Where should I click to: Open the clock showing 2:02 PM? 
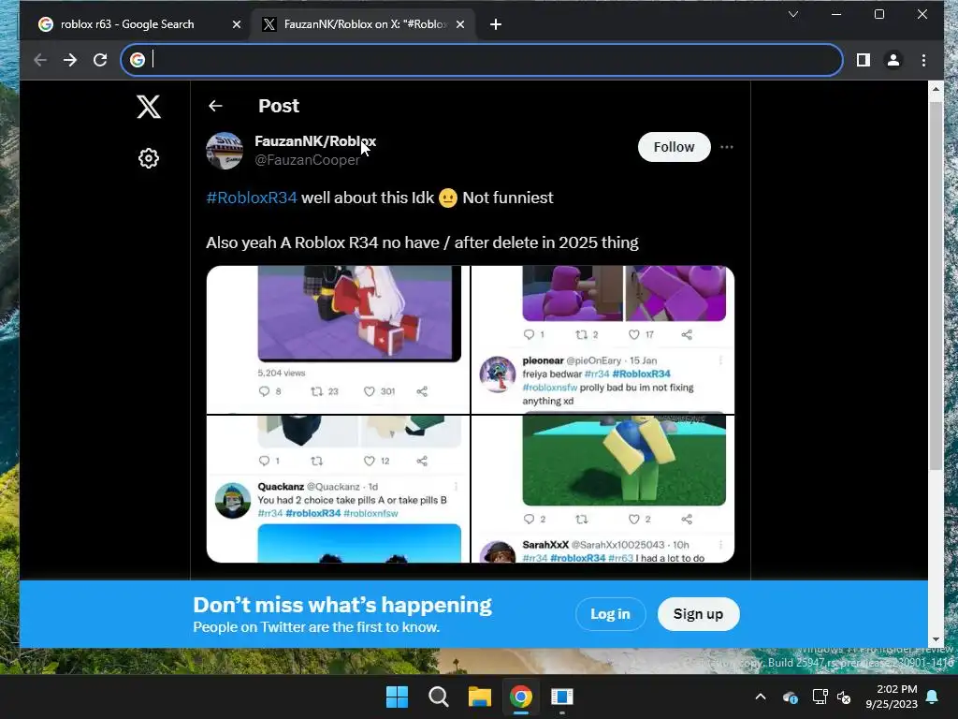[892, 697]
